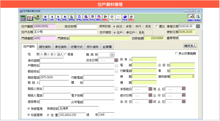Enable the 停止收費拋轉 checkbox

(x=176, y=53)
